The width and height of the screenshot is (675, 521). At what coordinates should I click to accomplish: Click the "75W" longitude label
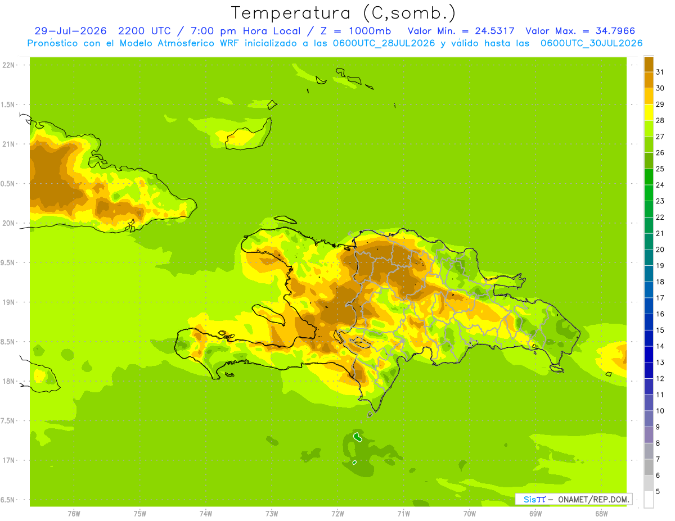pyautogui.click(x=140, y=514)
